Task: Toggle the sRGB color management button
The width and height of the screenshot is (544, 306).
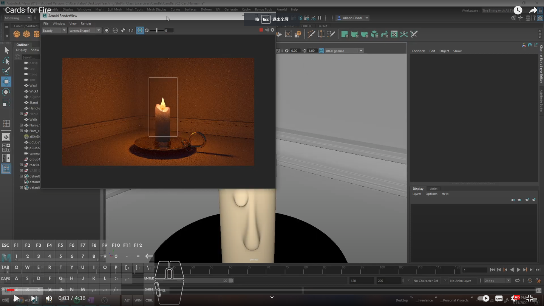Action: coord(321,51)
